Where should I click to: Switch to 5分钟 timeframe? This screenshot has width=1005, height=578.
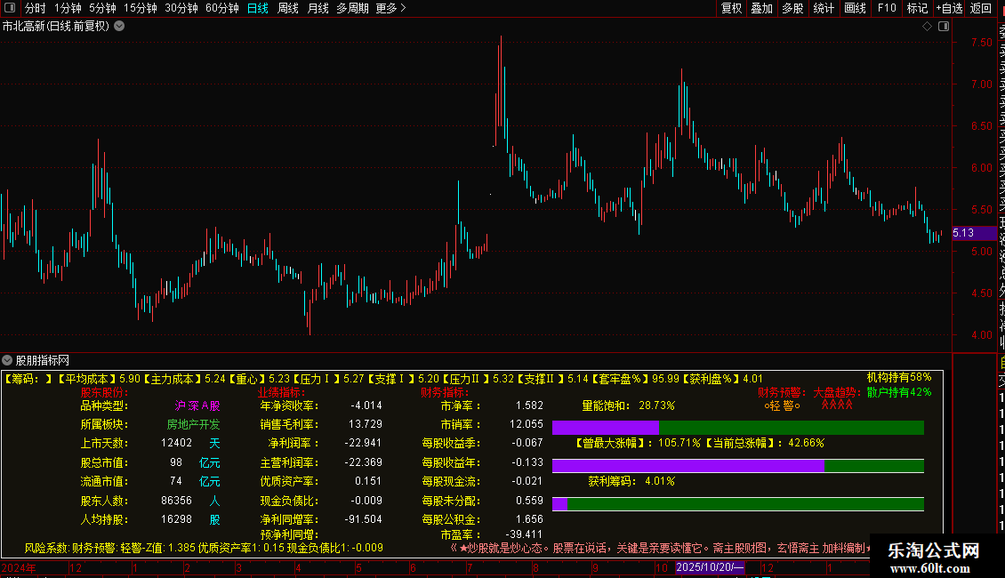pos(102,8)
